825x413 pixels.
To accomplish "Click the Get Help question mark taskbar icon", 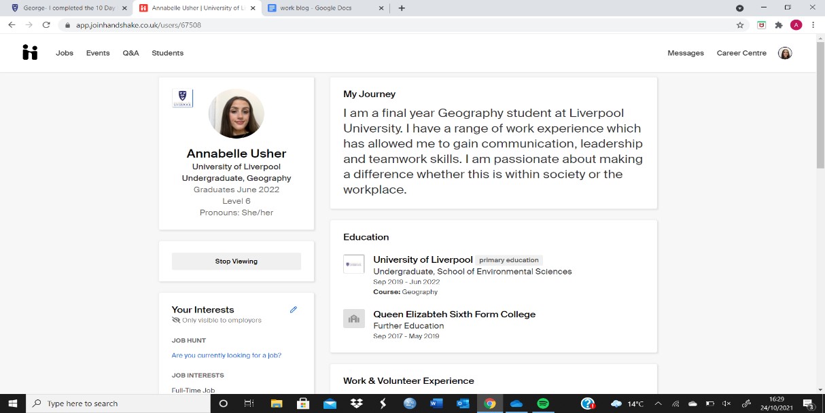I will pos(588,403).
